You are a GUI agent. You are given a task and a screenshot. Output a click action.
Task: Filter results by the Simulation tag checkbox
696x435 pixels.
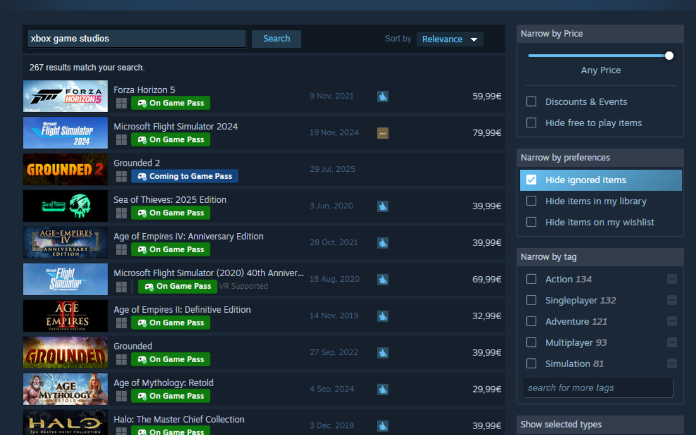tap(531, 363)
